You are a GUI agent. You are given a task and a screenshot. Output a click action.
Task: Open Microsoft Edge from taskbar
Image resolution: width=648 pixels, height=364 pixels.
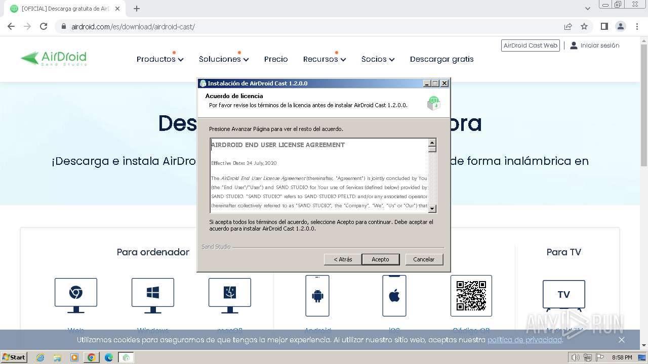[109, 357]
